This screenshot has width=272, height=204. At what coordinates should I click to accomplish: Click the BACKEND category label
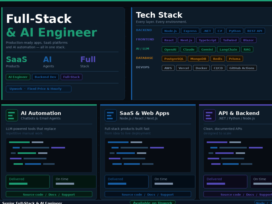[x=144, y=30]
